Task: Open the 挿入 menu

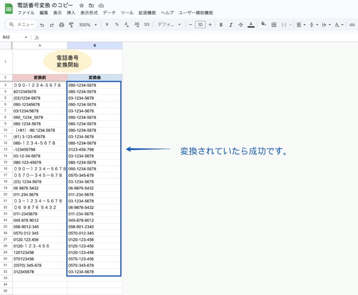Action: click(71, 13)
